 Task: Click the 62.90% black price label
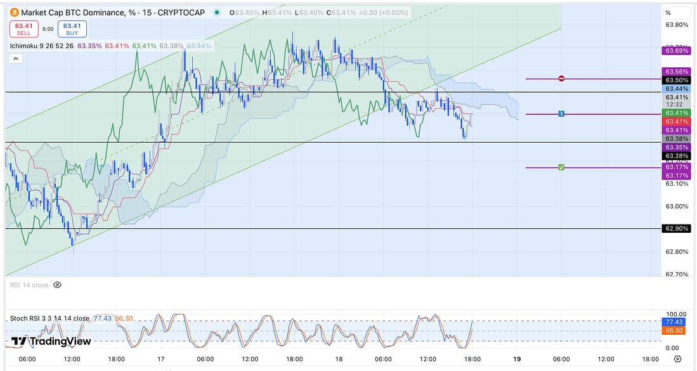[x=675, y=228]
